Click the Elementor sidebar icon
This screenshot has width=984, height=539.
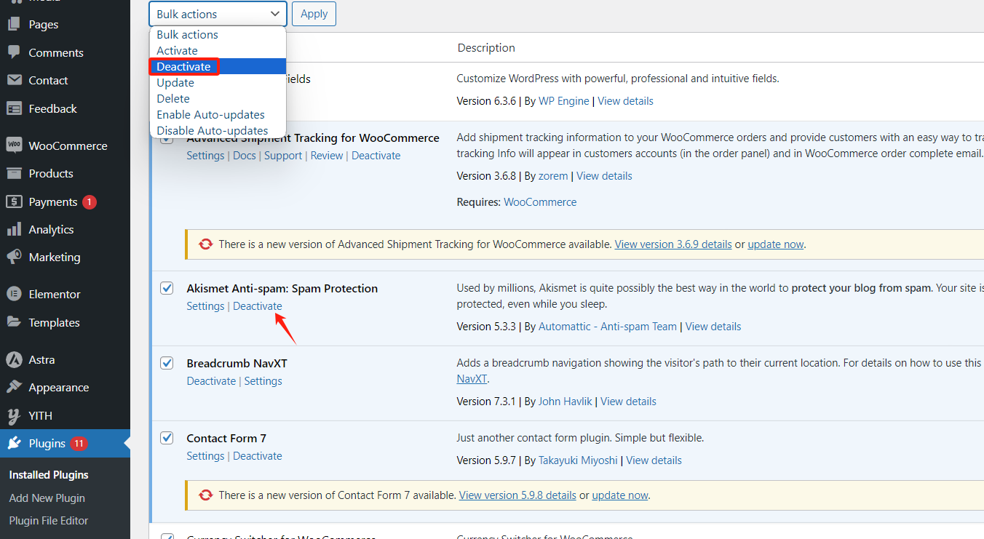pos(14,295)
